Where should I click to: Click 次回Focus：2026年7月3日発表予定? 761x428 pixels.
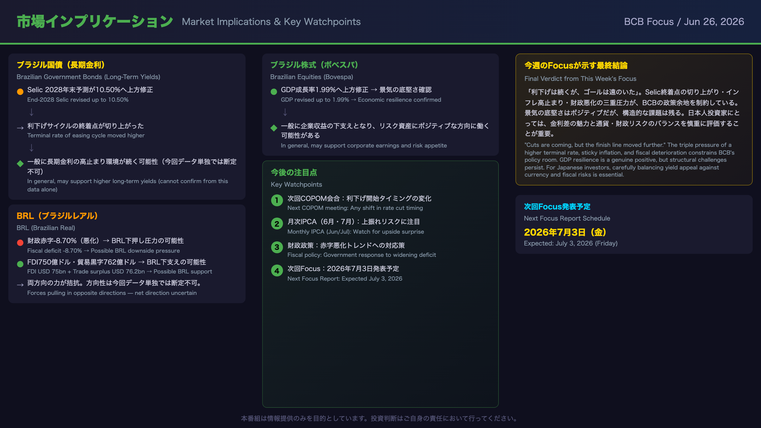(x=343, y=269)
